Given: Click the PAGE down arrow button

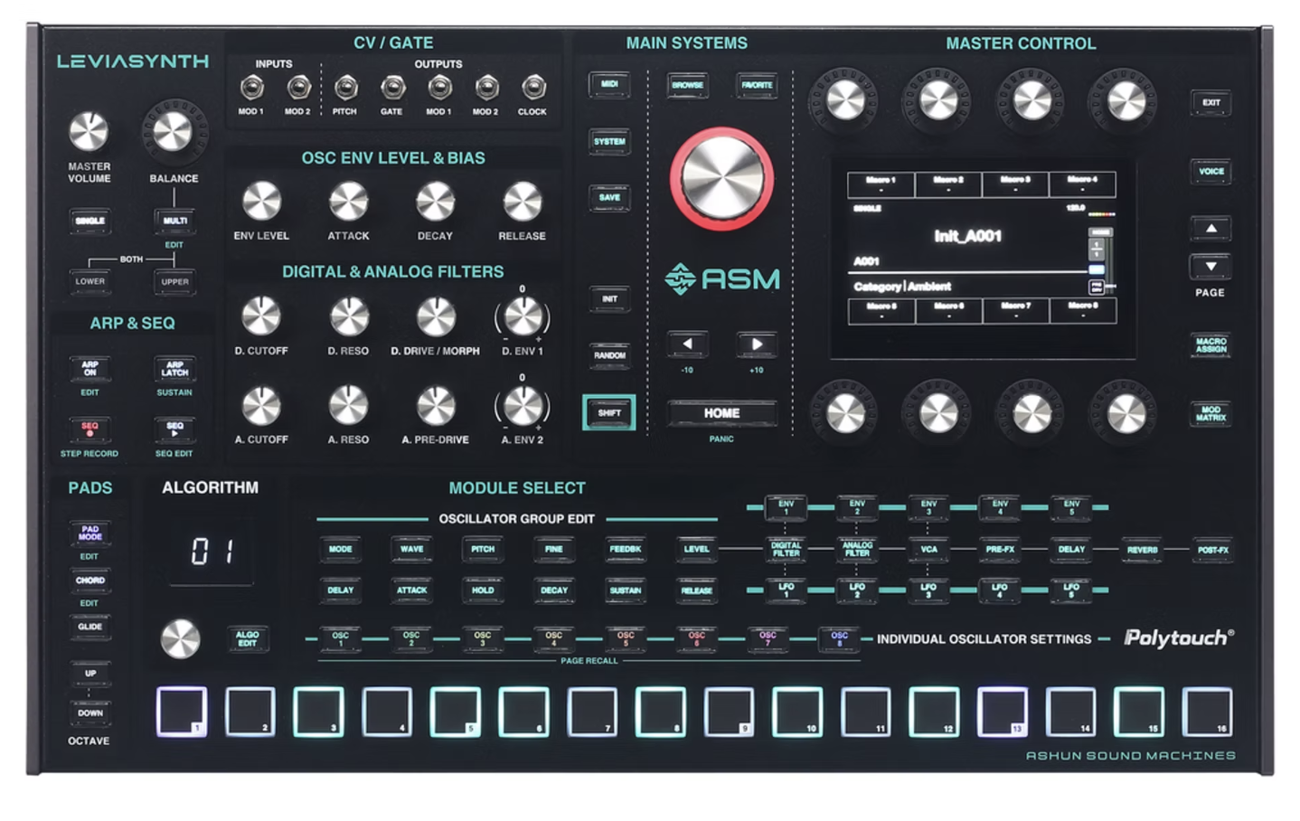Looking at the screenshot, I should coord(1211,267).
